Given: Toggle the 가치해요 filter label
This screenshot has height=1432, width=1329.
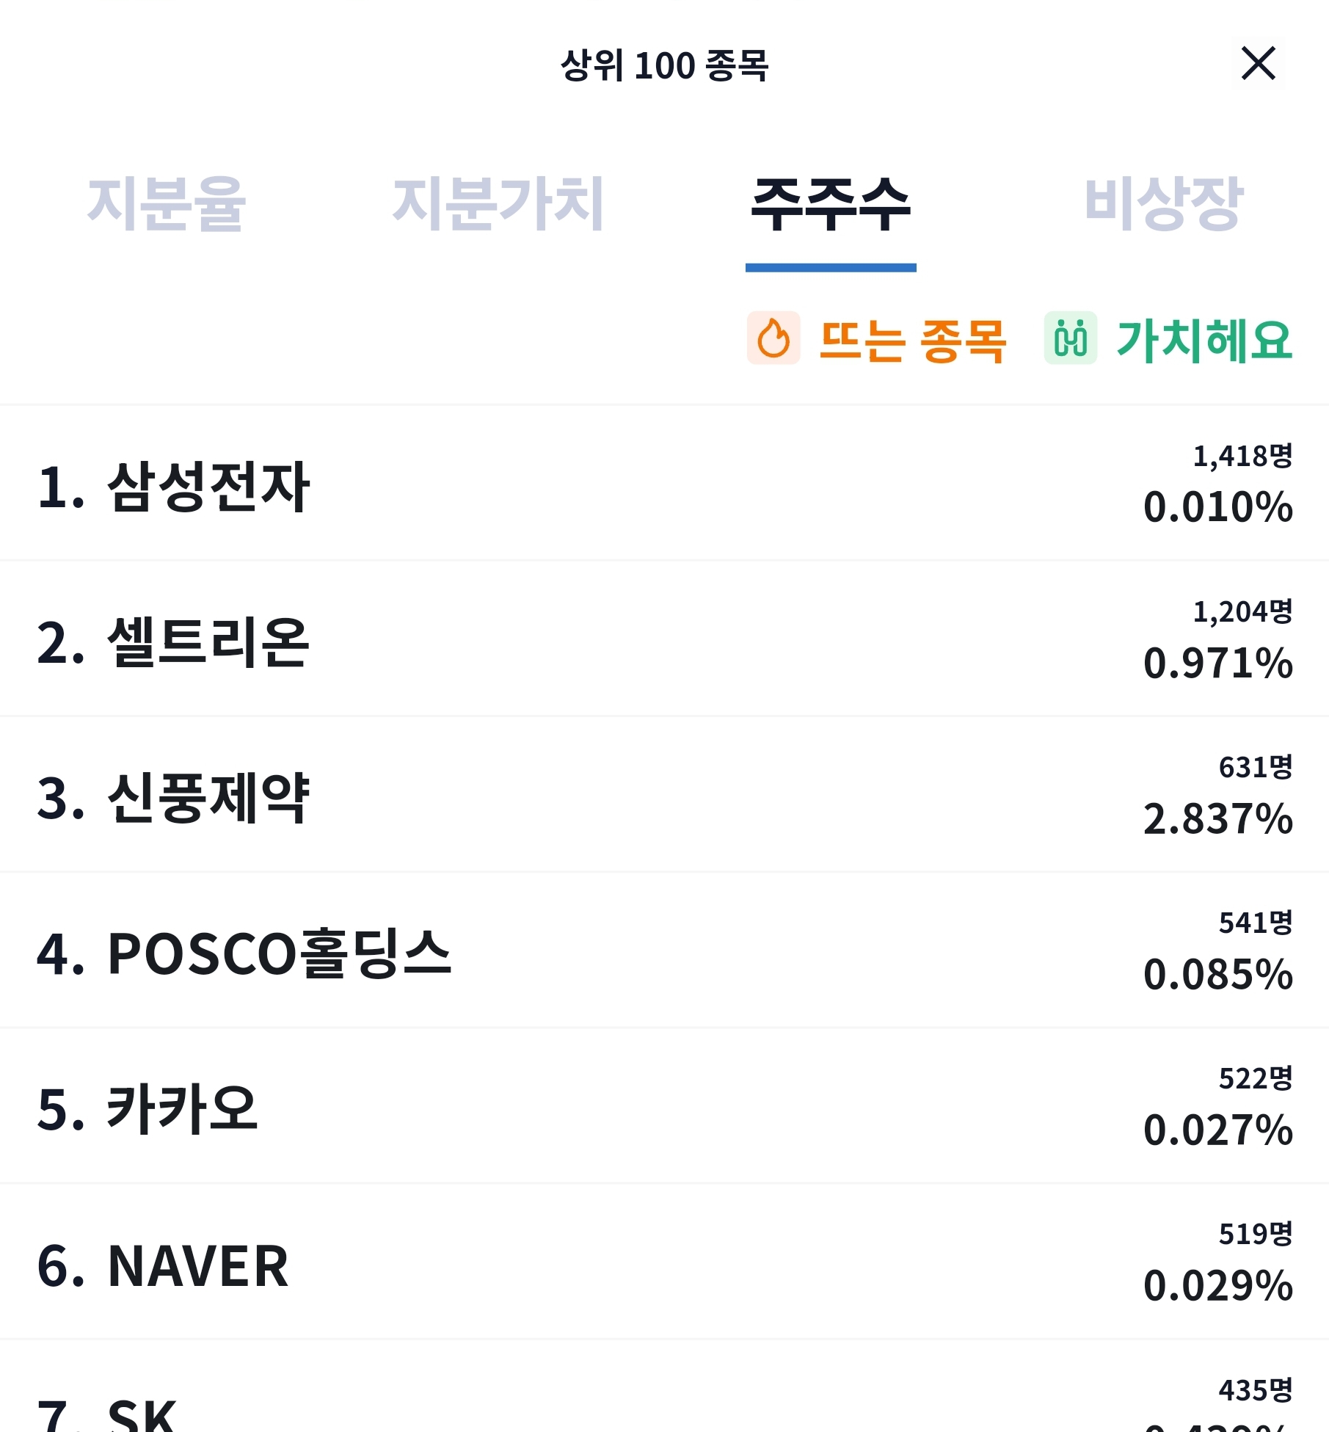Looking at the screenshot, I should click(x=1204, y=341).
